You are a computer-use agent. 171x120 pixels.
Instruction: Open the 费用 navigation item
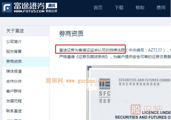[x=161, y=8]
